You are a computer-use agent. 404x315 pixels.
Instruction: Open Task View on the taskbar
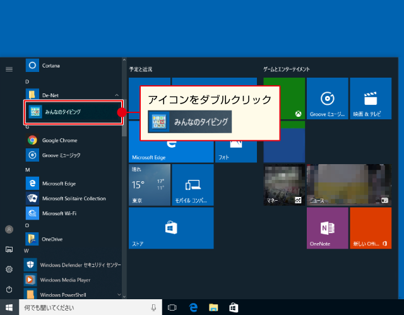tap(172, 307)
